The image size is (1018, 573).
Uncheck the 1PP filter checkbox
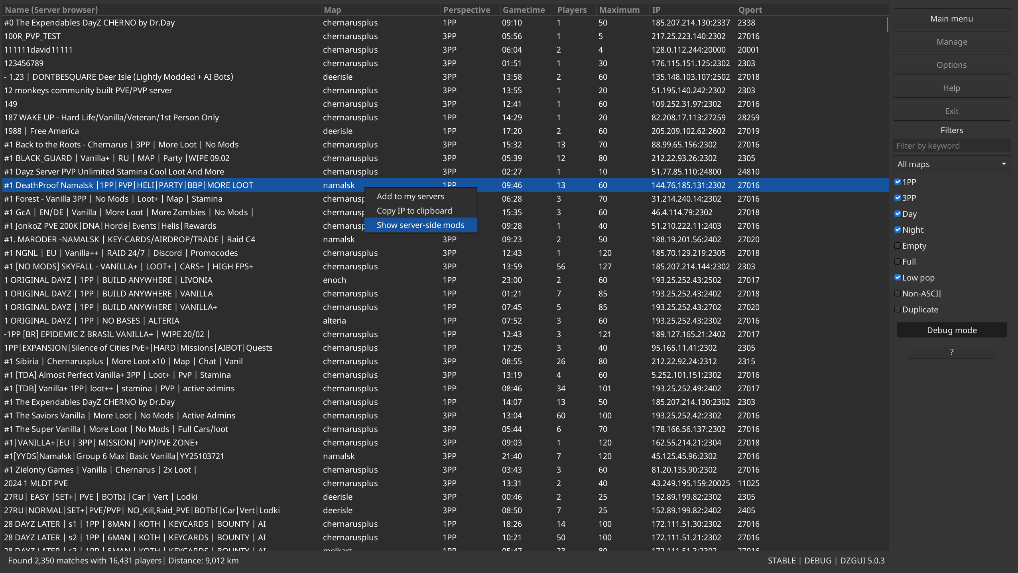tap(898, 182)
